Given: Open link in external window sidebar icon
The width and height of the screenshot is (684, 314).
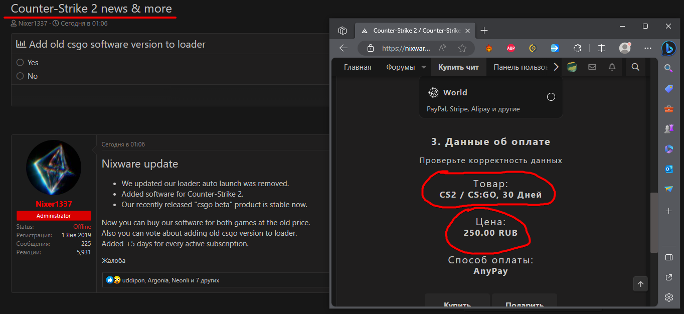Looking at the screenshot, I should [x=668, y=277].
